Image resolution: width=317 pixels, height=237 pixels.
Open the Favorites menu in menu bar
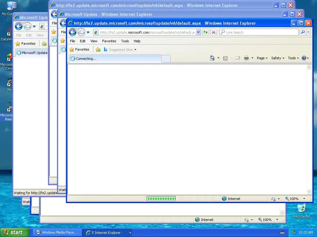pos(109,41)
